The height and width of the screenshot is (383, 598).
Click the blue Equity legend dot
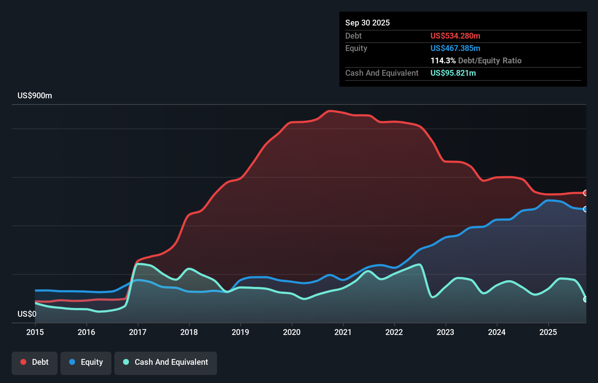pyautogui.click(x=72, y=362)
